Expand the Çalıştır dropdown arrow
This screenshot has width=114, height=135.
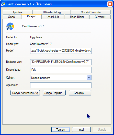(89, 78)
